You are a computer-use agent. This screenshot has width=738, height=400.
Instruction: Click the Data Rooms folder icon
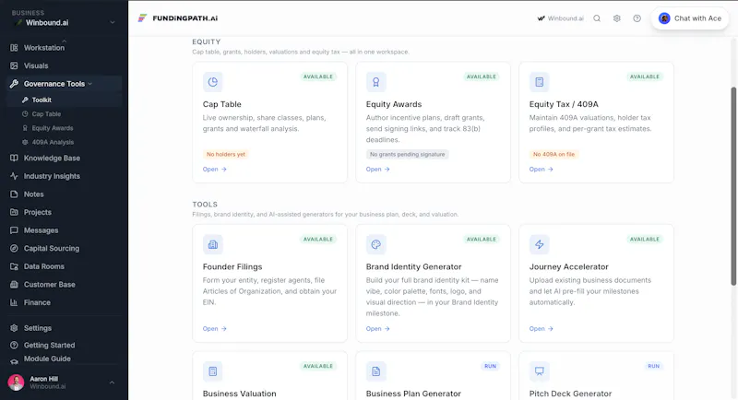pos(14,266)
